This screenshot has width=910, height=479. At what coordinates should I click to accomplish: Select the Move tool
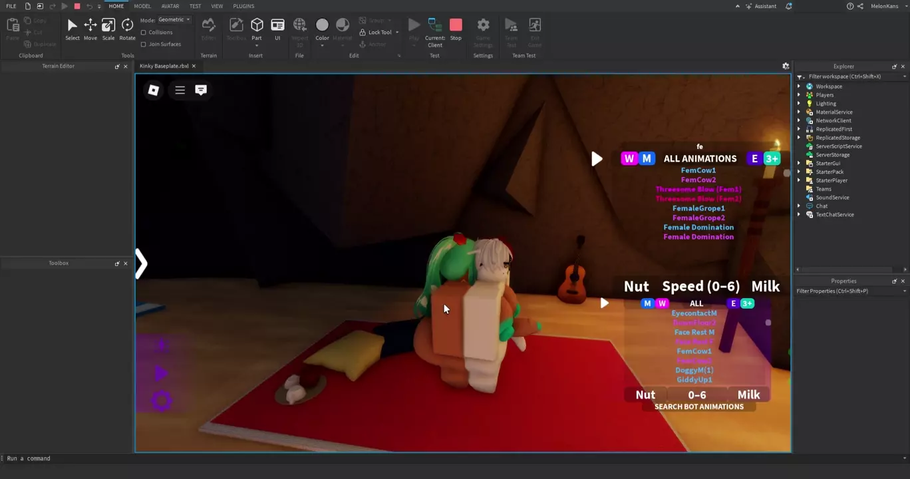[90, 29]
